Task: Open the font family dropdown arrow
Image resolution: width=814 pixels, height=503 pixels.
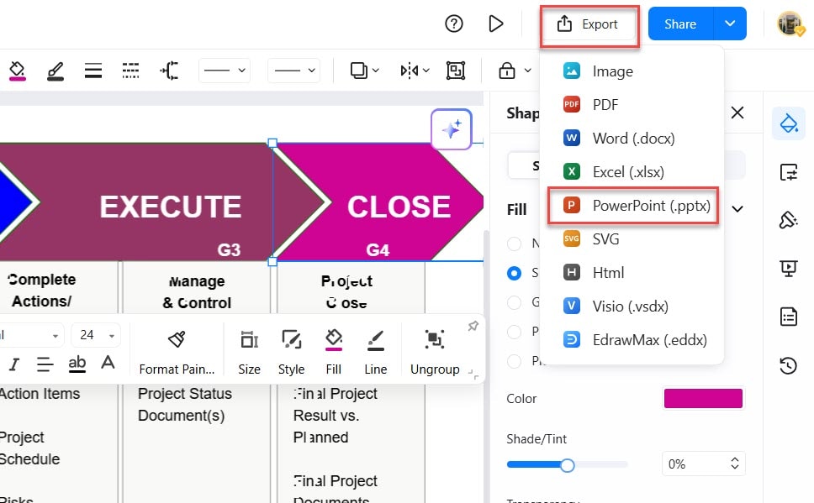Action: coord(55,336)
